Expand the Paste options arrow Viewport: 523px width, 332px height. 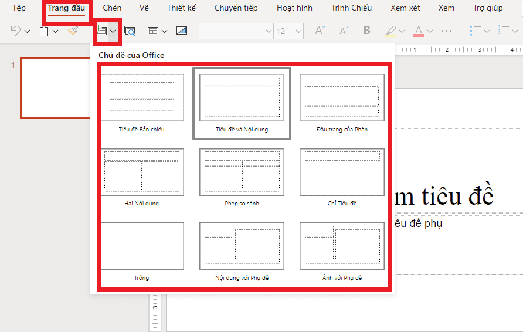(55, 31)
